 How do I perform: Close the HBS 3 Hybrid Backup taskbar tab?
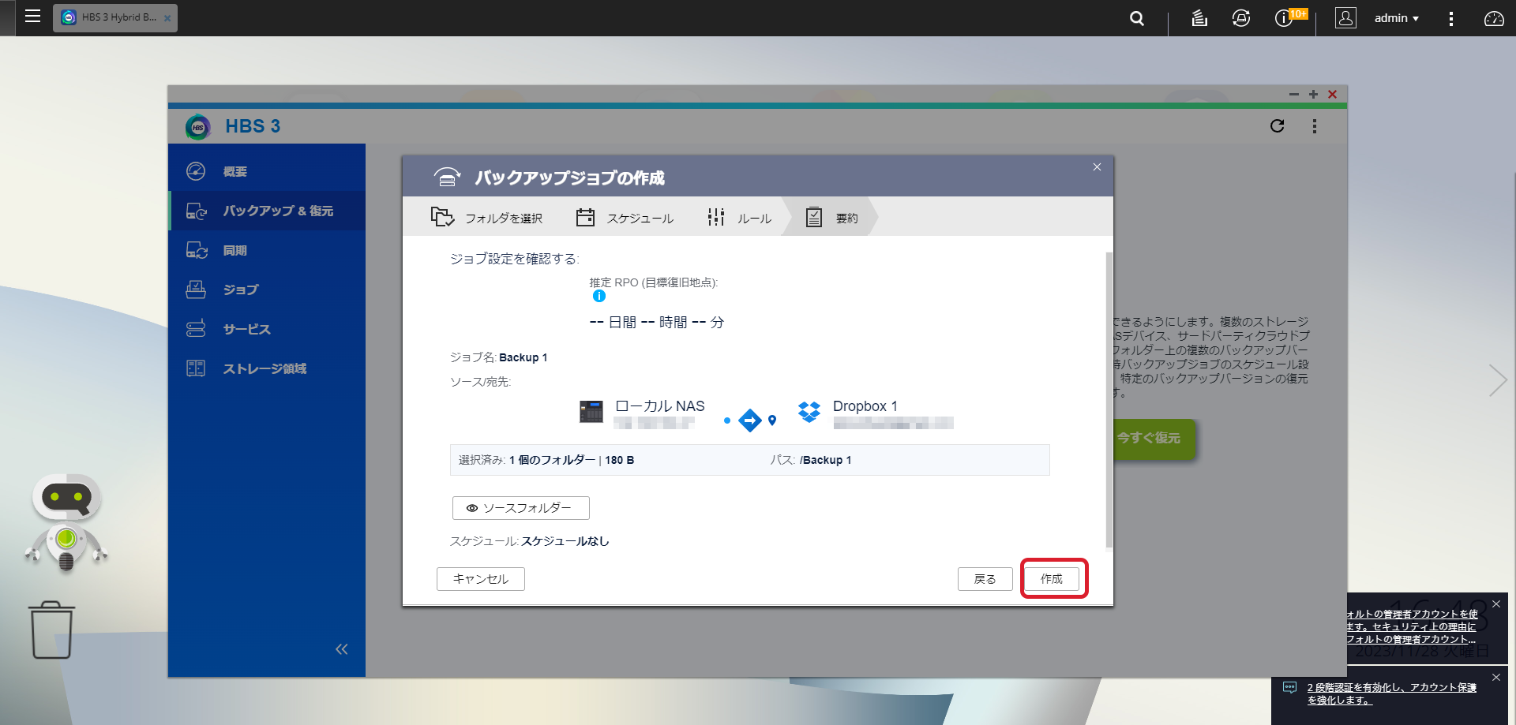click(167, 18)
